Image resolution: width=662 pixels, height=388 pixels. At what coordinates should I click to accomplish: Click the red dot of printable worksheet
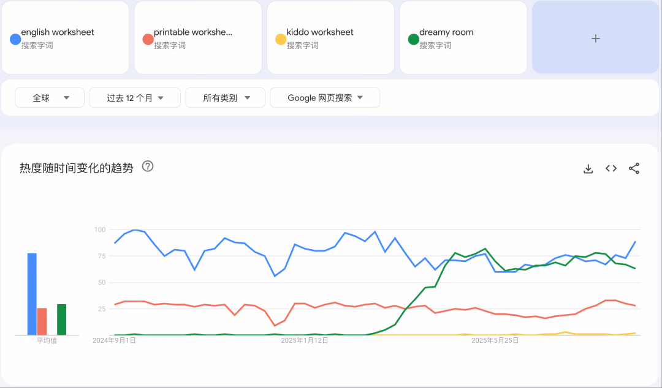click(x=148, y=39)
